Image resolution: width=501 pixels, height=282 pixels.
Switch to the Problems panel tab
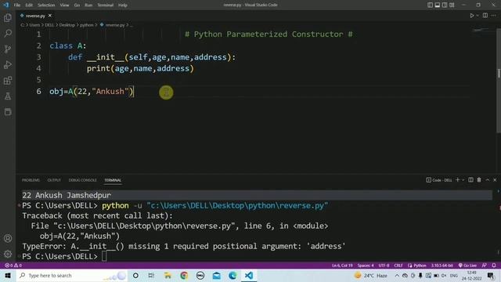[x=31, y=180]
